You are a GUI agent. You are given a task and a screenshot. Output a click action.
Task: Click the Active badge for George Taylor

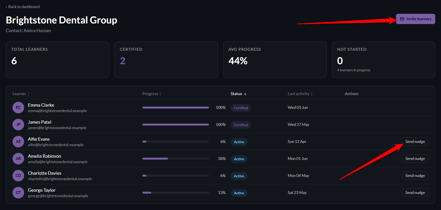pyautogui.click(x=239, y=193)
